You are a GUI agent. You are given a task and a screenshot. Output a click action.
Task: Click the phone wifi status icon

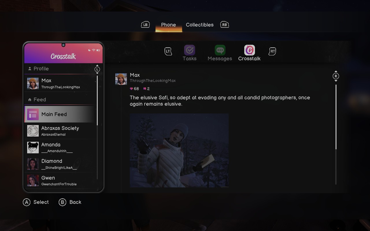(x=94, y=50)
